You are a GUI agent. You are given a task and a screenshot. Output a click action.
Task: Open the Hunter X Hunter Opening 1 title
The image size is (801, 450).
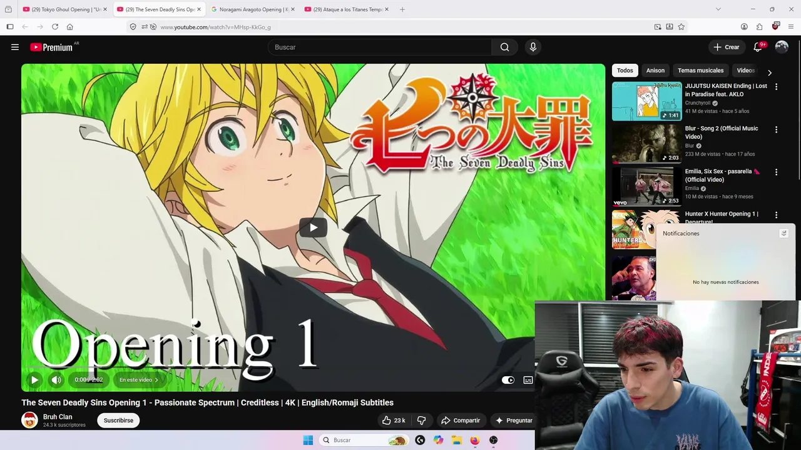point(722,217)
